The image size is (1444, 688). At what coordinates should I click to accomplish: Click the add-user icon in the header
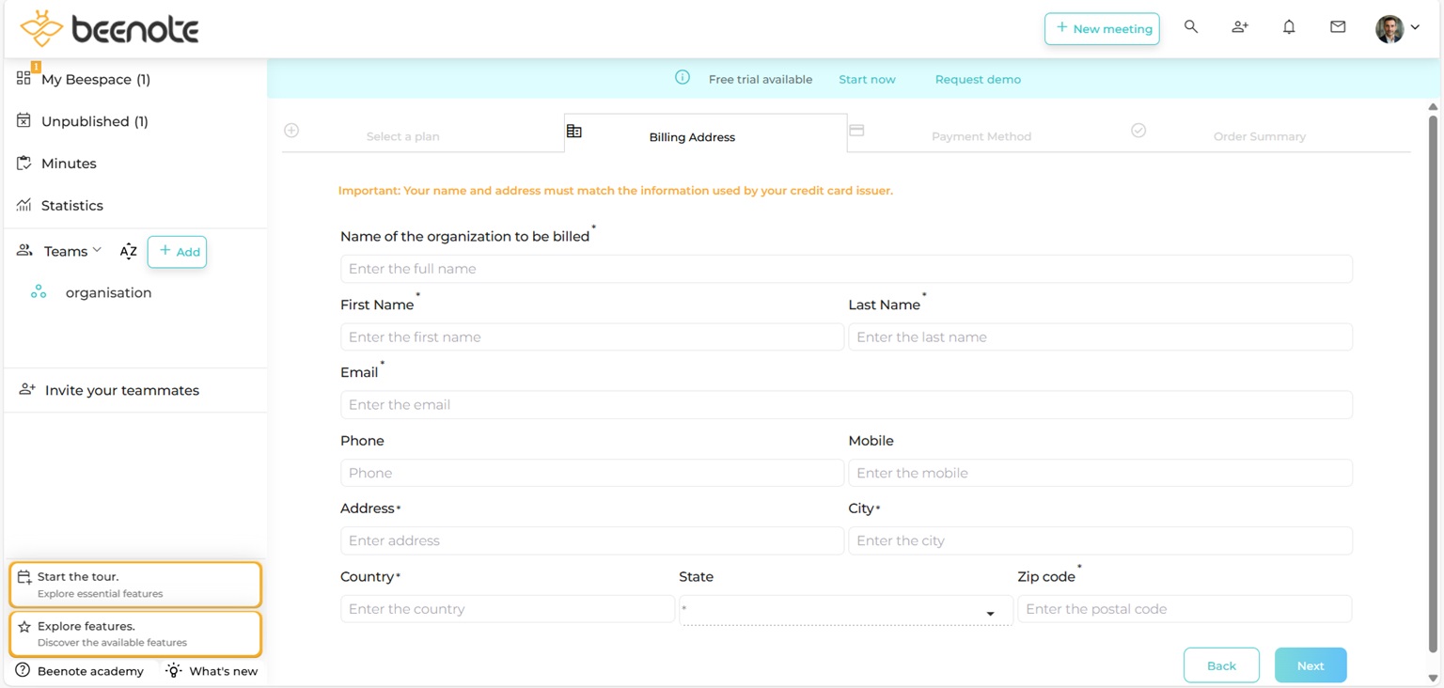pos(1240,27)
